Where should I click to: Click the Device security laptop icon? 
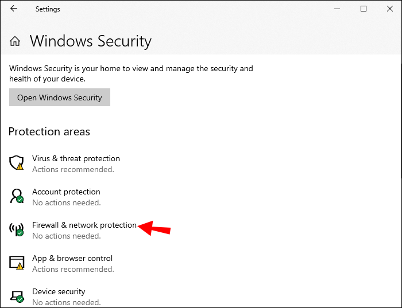click(17, 297)
